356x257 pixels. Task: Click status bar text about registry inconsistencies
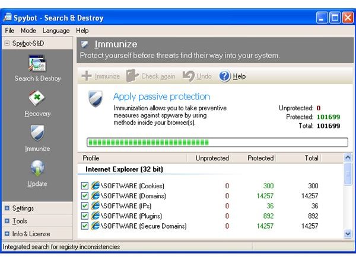click(61, 246)
